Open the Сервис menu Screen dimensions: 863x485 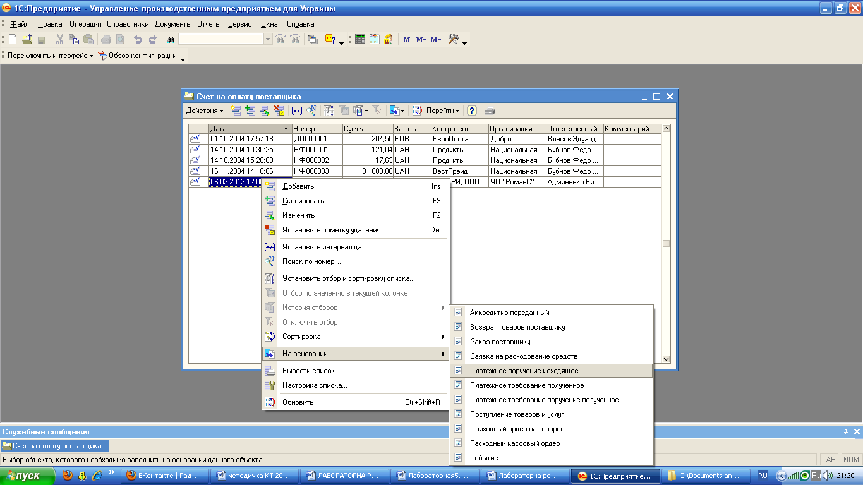click(x=239, y=24)
